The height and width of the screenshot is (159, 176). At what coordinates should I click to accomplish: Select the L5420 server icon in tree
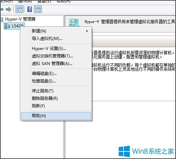point(7,26)
